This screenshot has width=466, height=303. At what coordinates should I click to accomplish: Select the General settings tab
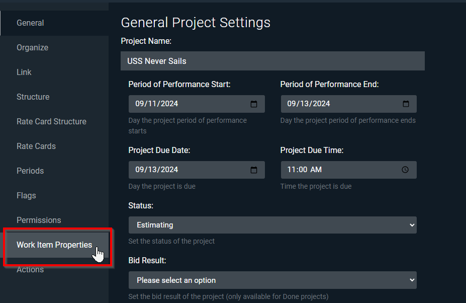point(30,23)
